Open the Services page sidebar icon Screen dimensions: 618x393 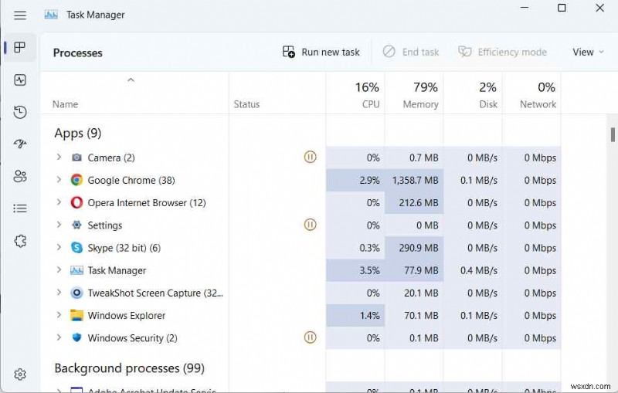point(20,241)
